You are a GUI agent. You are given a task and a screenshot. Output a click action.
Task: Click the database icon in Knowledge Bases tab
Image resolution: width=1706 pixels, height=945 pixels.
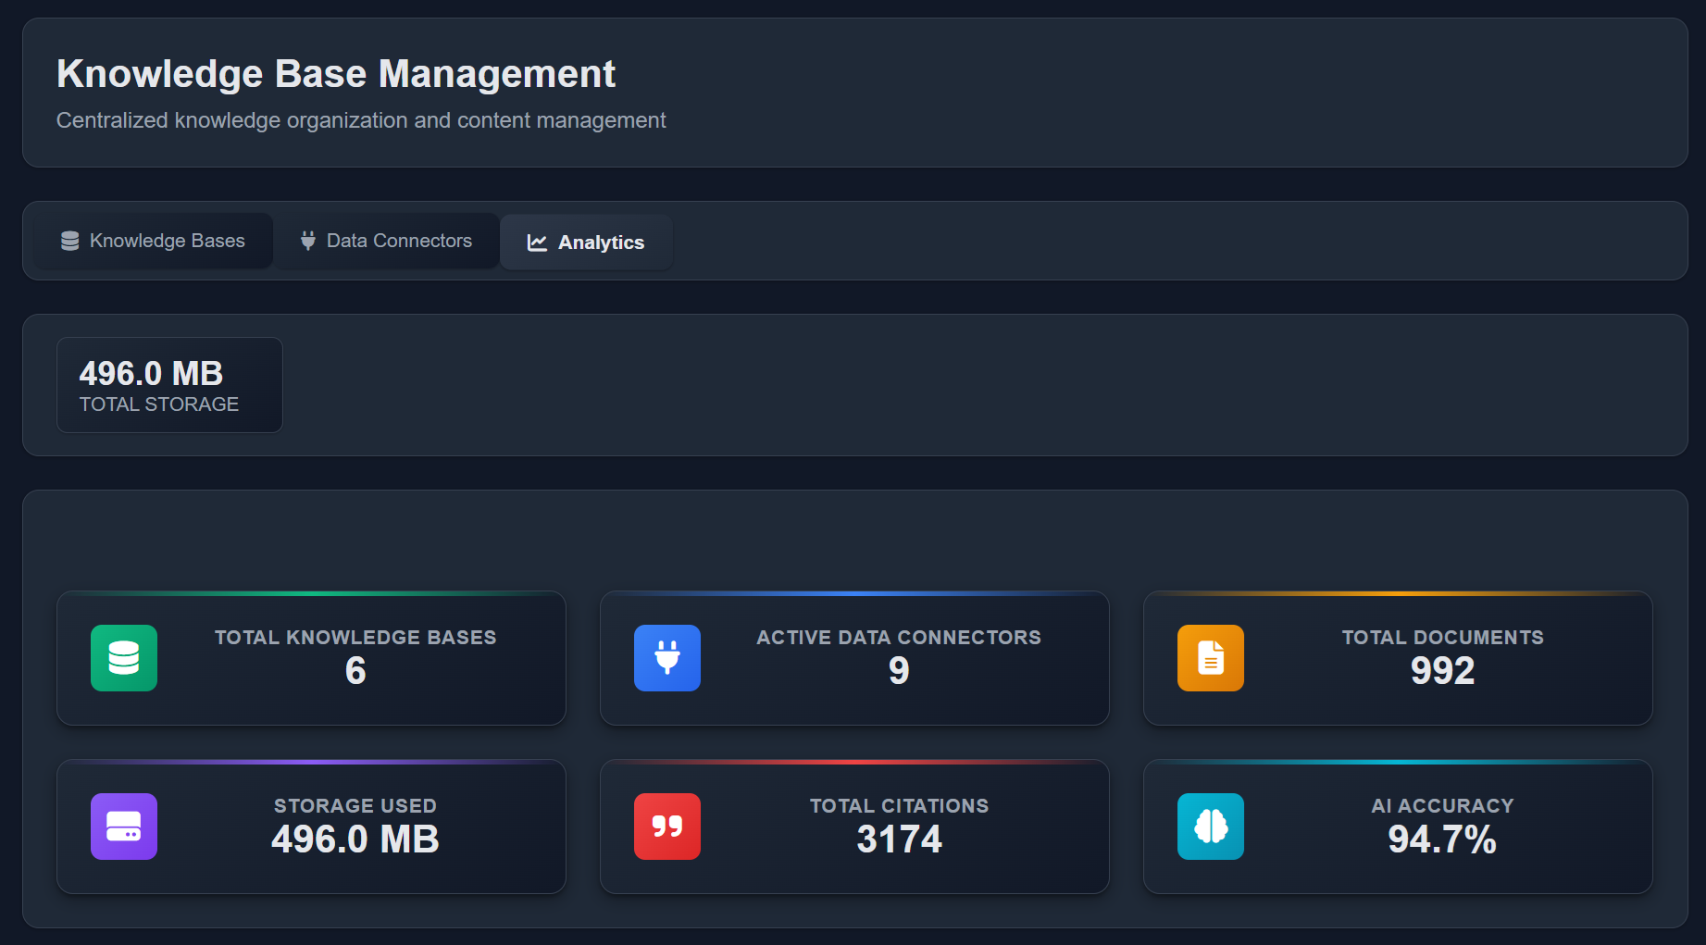point(69,241)
